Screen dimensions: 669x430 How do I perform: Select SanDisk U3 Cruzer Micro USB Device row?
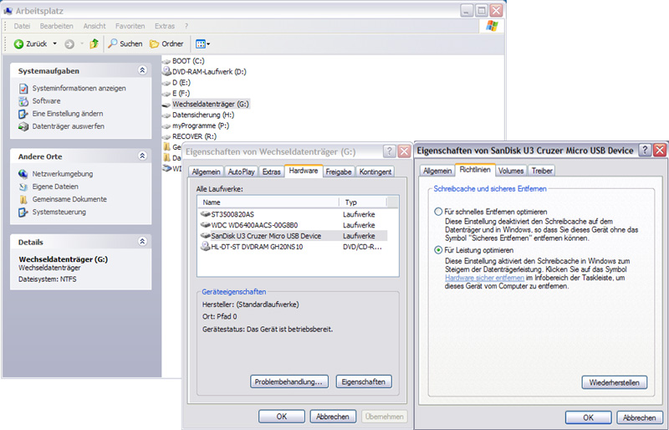(x=294, y=236)
